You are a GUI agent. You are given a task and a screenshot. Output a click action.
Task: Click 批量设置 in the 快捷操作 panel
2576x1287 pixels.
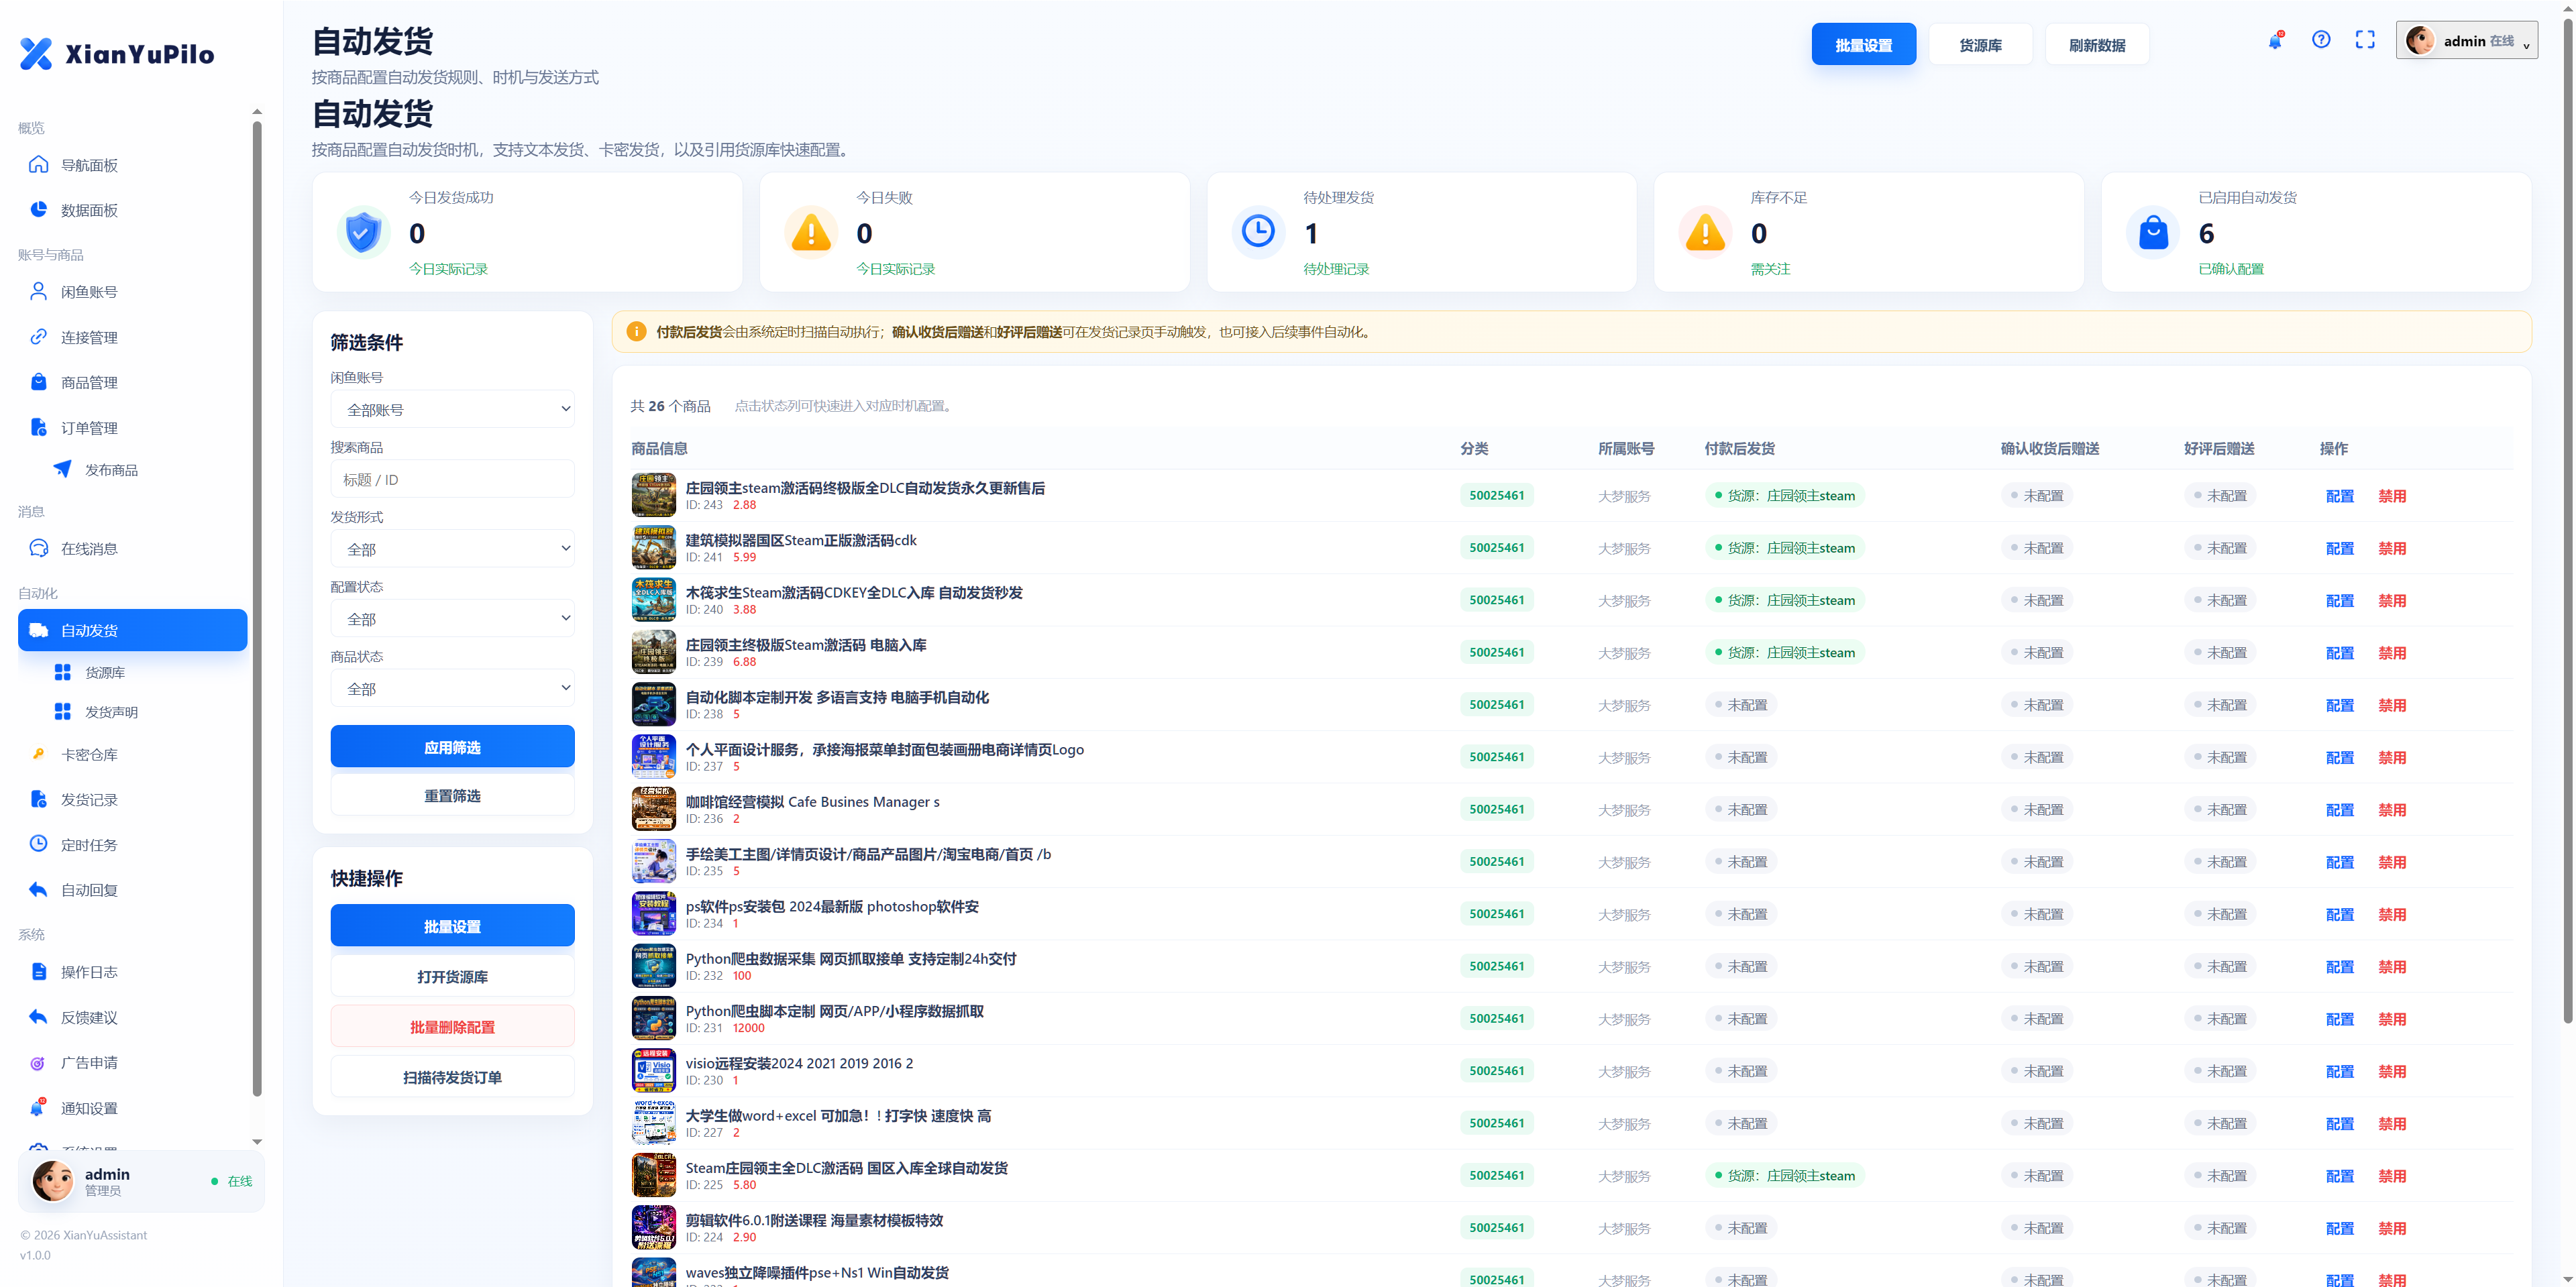[452, 926]
